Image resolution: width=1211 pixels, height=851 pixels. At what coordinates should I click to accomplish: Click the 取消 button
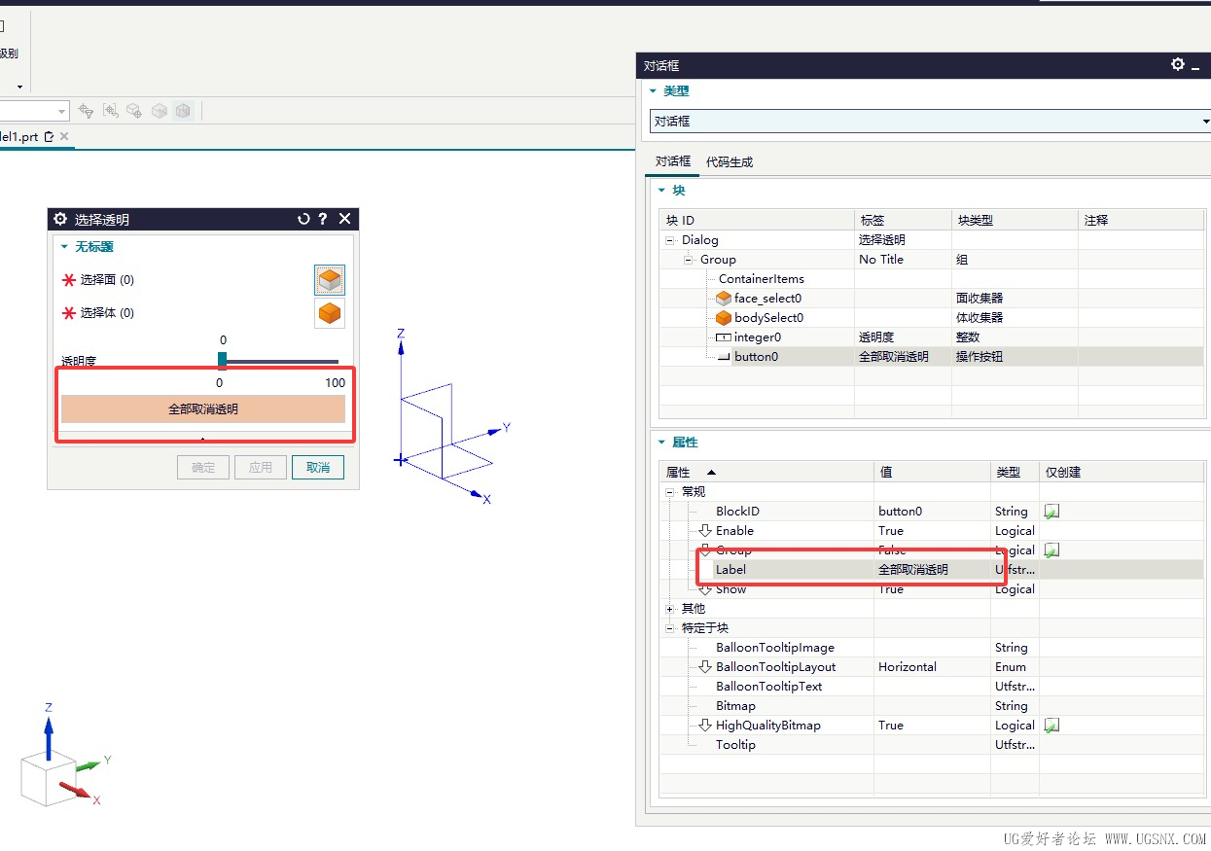click(318, 467)
